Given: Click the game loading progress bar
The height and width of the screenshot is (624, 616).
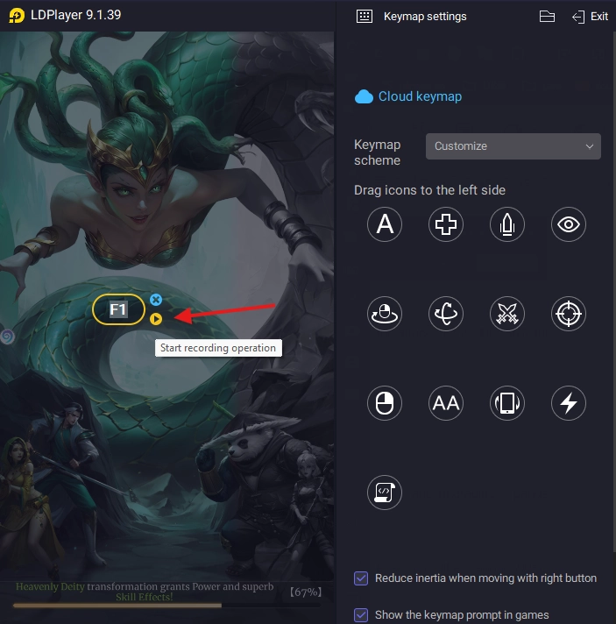Looking at the screenshot, I should pos(166,606).
